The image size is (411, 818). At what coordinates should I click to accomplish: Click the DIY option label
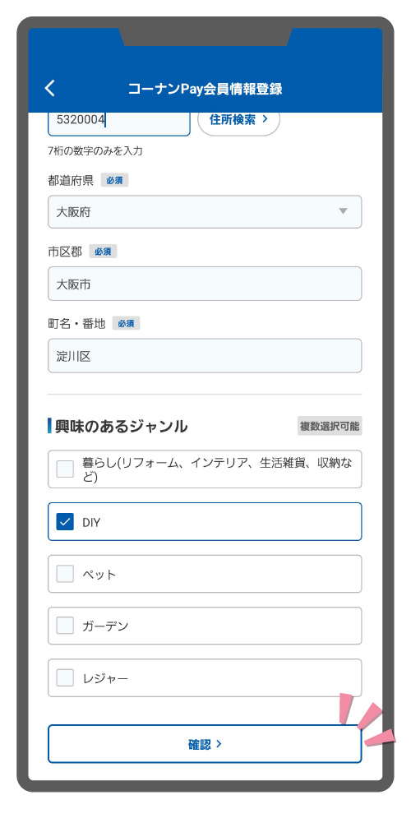tap(91, 522)
